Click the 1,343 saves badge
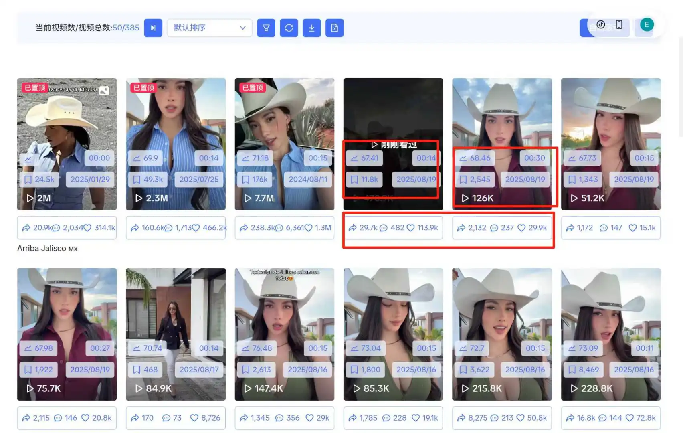This screenshot has height=433, width=683. [x=584, y=179]
